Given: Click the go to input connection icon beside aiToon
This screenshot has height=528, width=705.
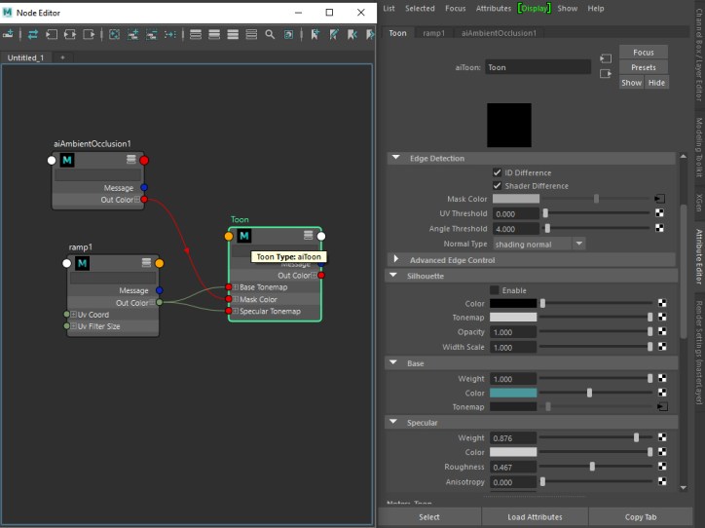Looking at the screenshot, I should (606, 57).
